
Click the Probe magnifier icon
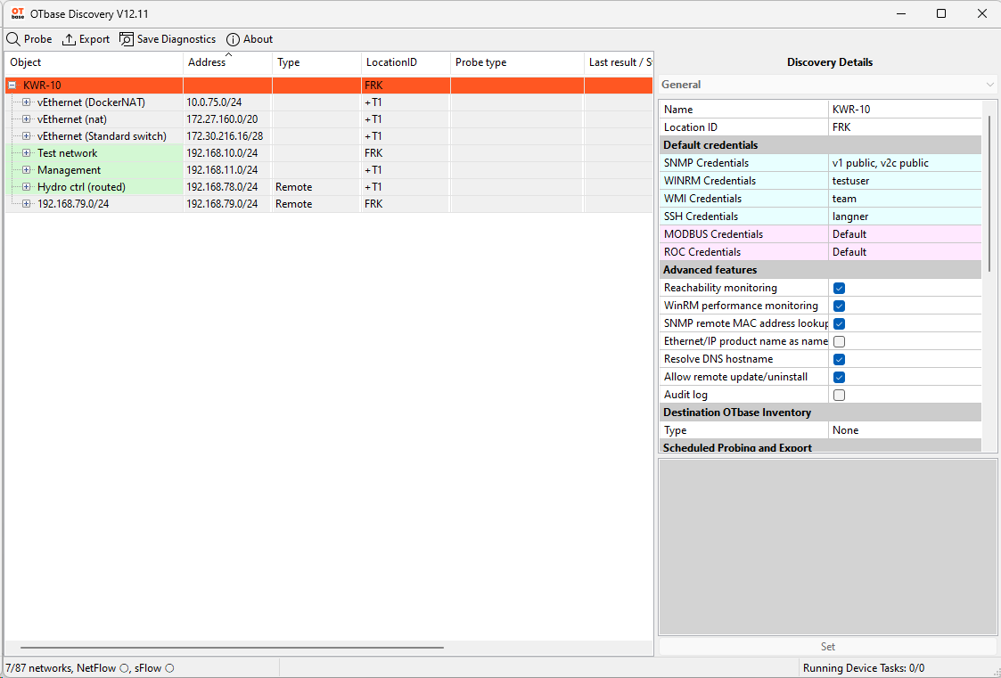pyautogui.click(x=12, y=39)
